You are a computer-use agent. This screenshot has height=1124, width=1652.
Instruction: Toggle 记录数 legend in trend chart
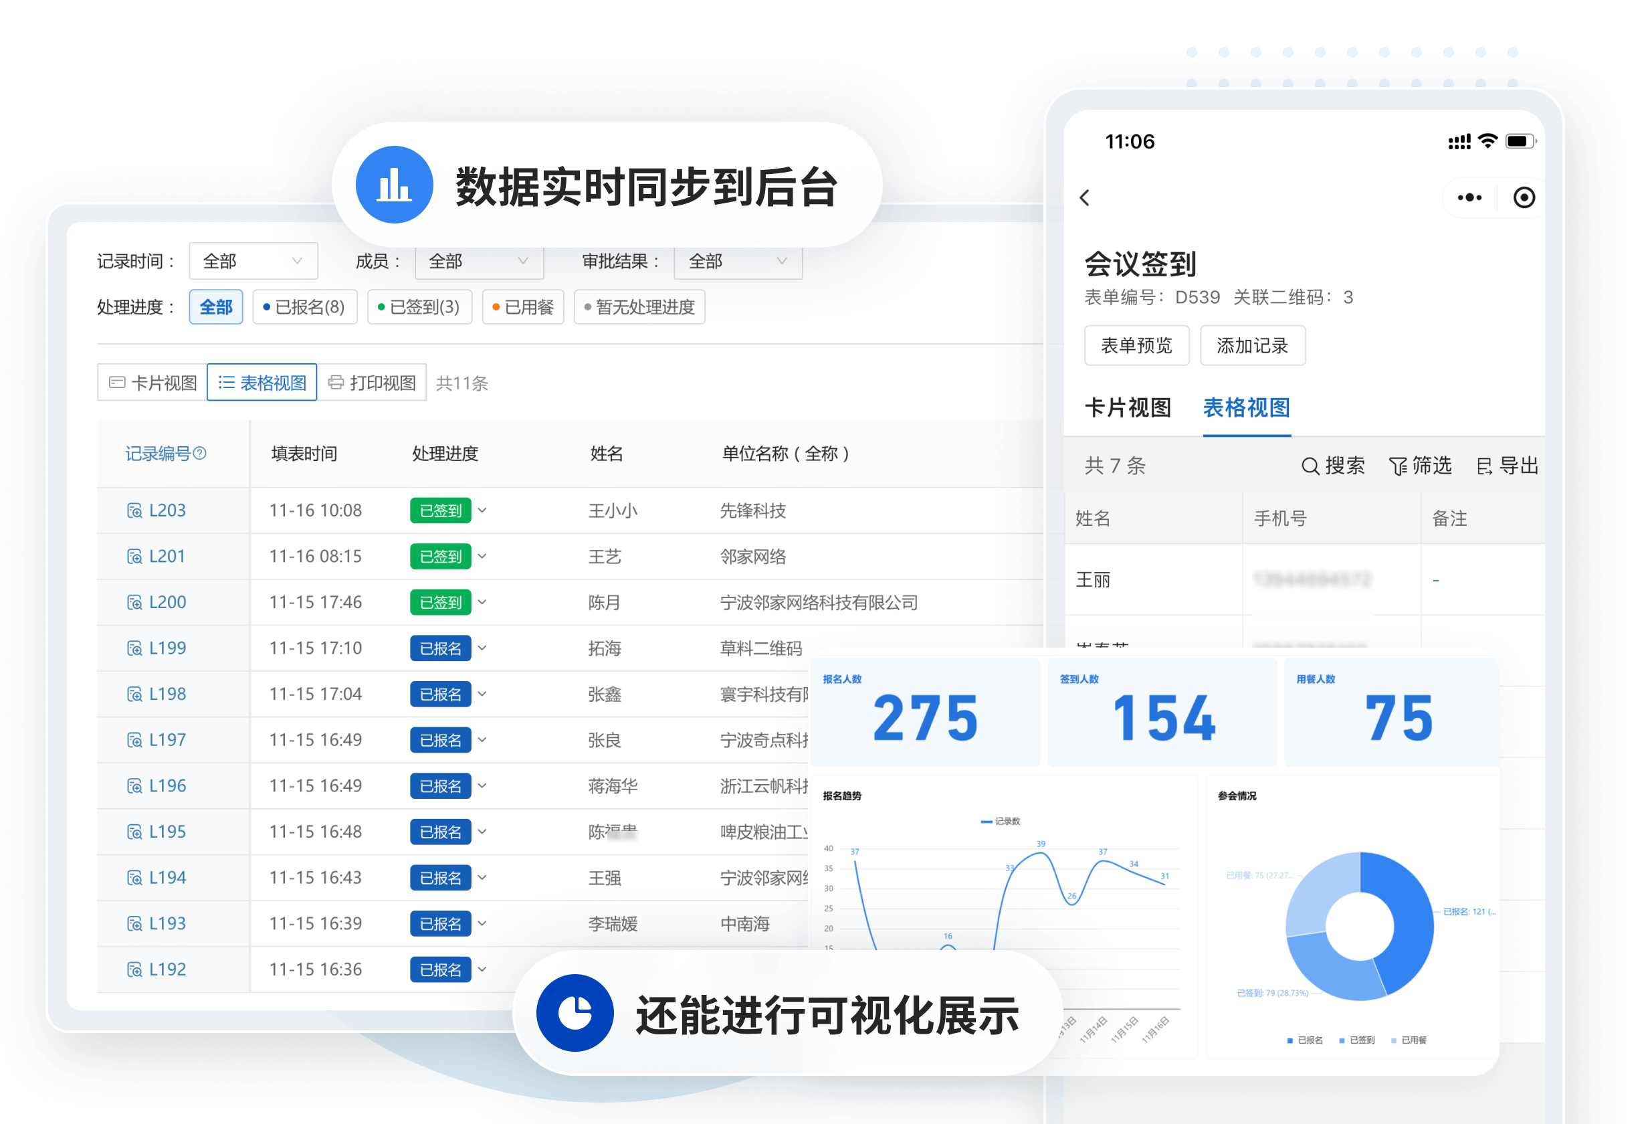1000,821
